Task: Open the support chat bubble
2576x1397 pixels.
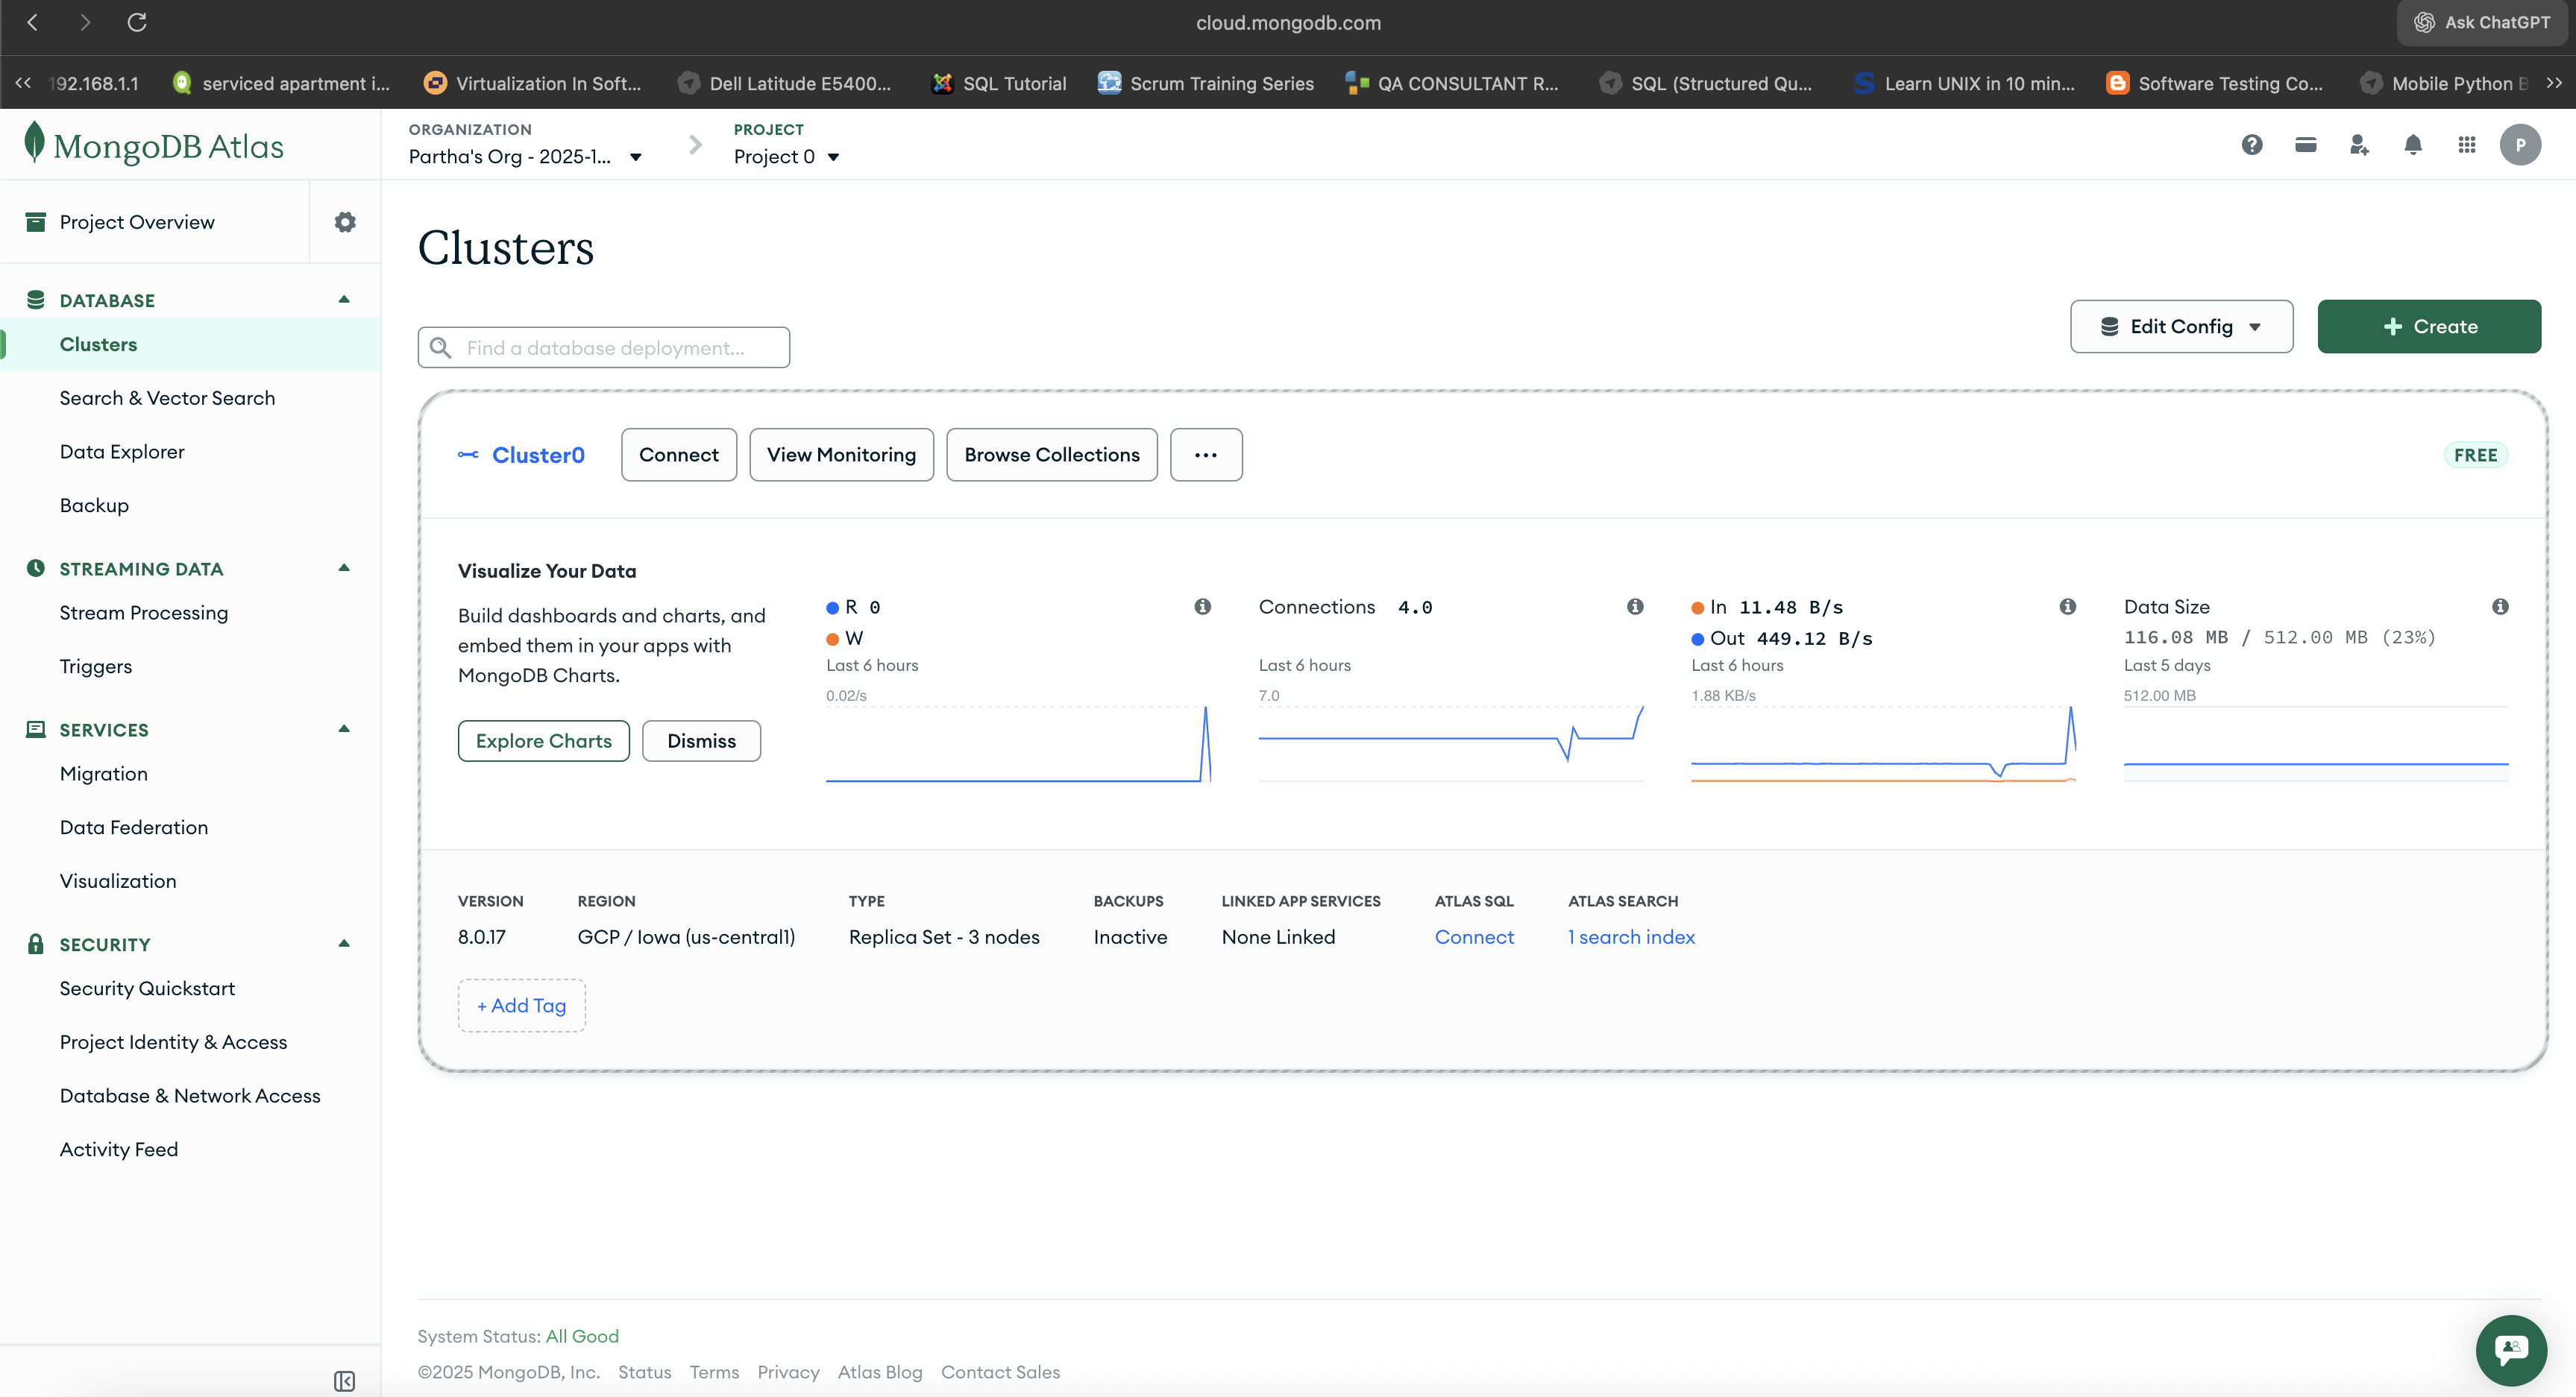Action: pyautogui.click(x=2511, y=1350)
